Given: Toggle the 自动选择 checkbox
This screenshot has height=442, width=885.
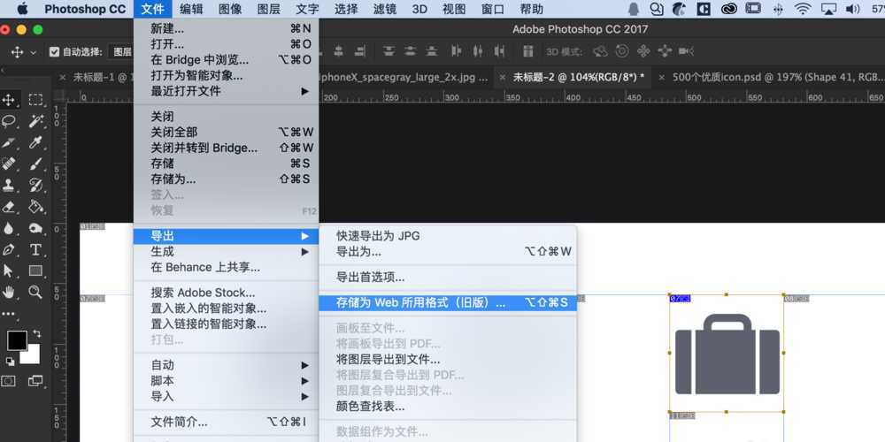Looking at the screenshot, I should pyautogui.click(x=54, y=52).
